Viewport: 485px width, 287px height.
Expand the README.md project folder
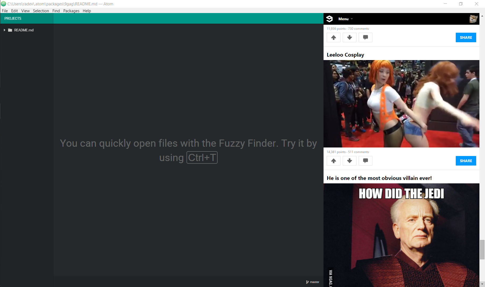[4, 30]
